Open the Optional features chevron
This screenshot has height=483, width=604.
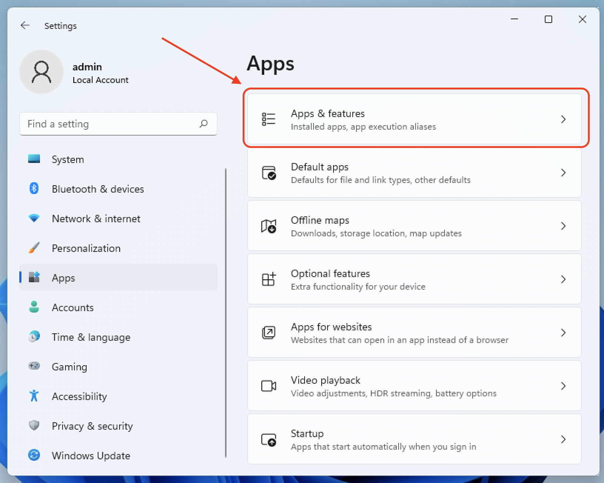pyautogui.click(x=563, y=279)
